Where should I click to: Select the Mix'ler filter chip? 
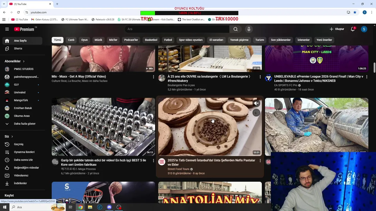(113, 40)
